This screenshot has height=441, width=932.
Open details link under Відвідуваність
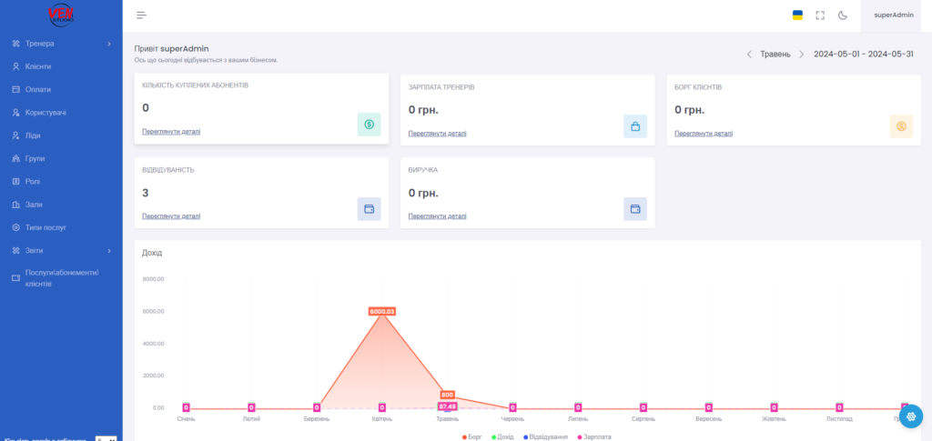(x=171, y=216)
